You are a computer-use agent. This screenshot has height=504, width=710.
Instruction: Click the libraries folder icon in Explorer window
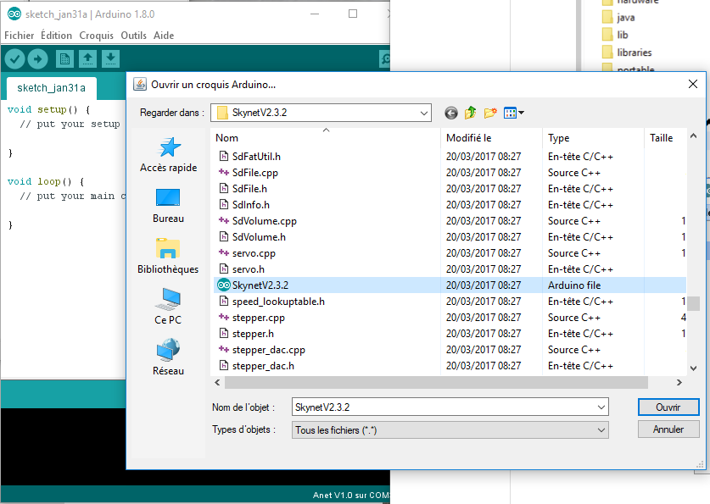tap(607, 53)
